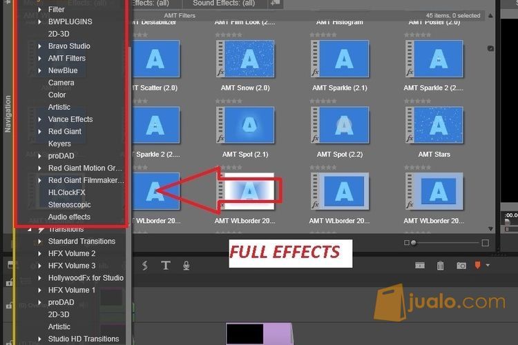The height and width of the screenshot is (345, 518).
Task: Click the trash can delete icon
Action: [441, 266]
